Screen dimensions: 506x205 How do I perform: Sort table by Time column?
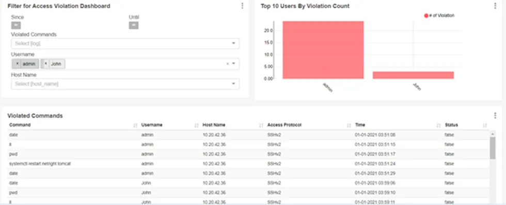tap(438, 125)
